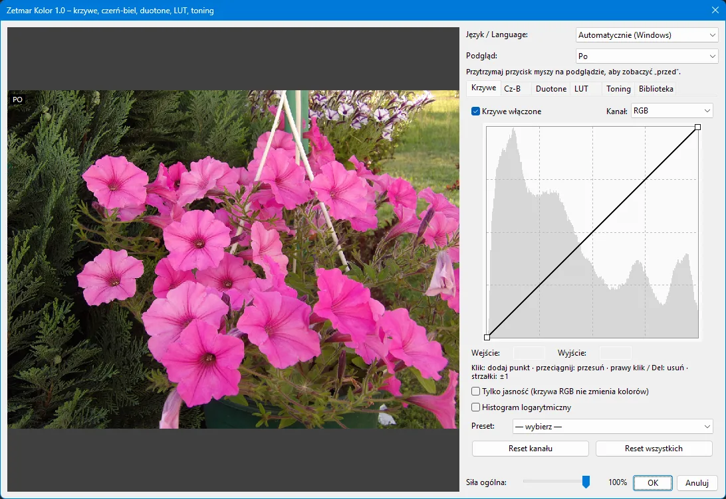Open the Toning tab

(618, 89)
